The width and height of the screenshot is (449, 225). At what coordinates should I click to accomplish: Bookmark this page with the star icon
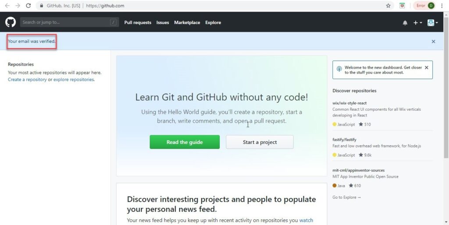click(x=388, y=6)
